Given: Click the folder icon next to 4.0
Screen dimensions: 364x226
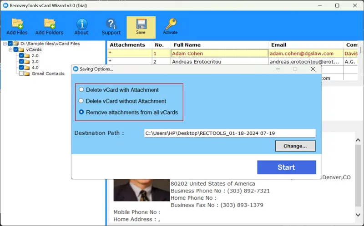Looking at the screenshot, I should tap(27, 68).
